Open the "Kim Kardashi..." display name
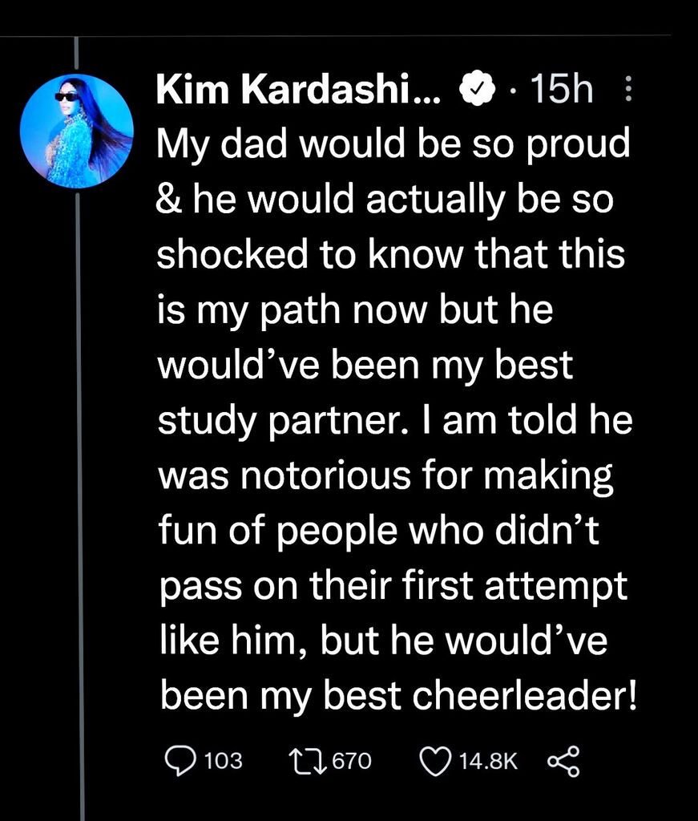Screen dimensions: 698x821 (x=298, y=91)
